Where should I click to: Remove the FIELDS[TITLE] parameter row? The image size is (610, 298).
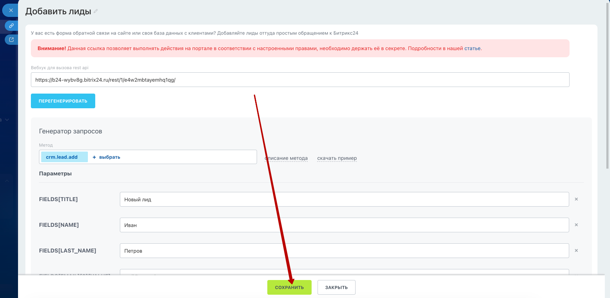576,199
